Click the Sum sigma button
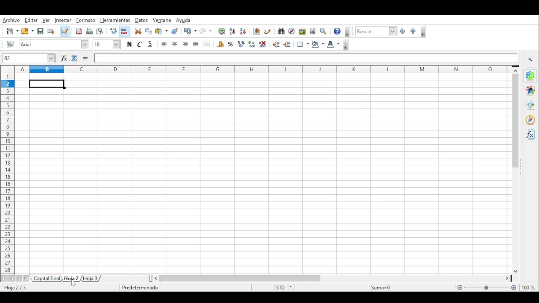The image size is (539, 303). pos(75,58)
